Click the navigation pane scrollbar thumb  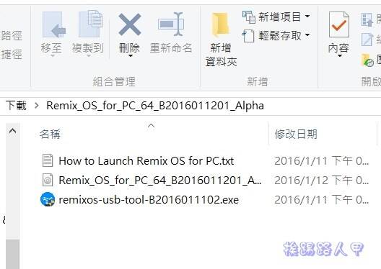(13, 254)
